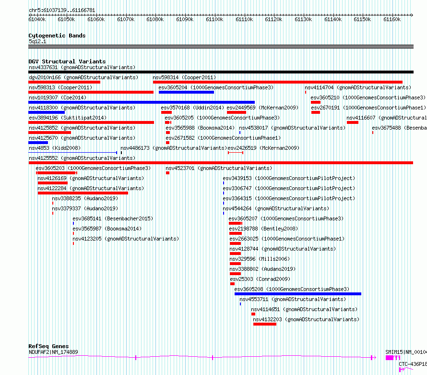This screenshot has height=375, width=427.
Task: Select esv3364315 PilotProject variant label
Action: pos(289,198)
